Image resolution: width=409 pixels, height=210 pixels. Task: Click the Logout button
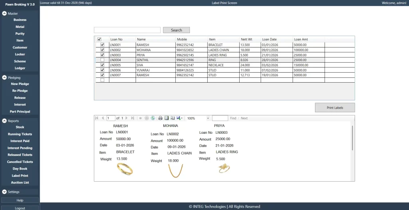point(20,208)
